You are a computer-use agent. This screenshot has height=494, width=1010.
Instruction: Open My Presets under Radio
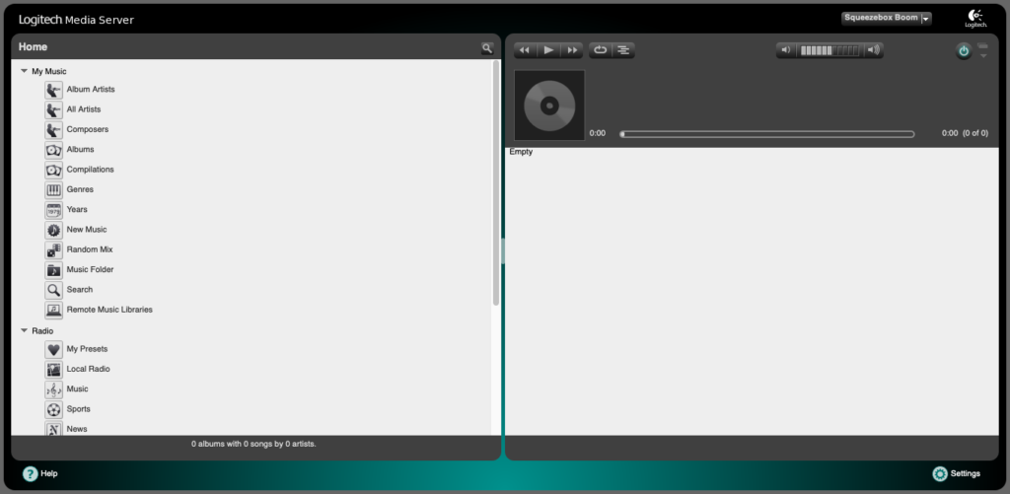87,349
